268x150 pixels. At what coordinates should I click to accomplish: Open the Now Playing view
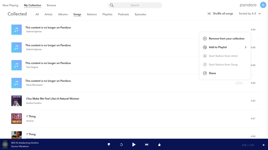(x=10, y=5)
